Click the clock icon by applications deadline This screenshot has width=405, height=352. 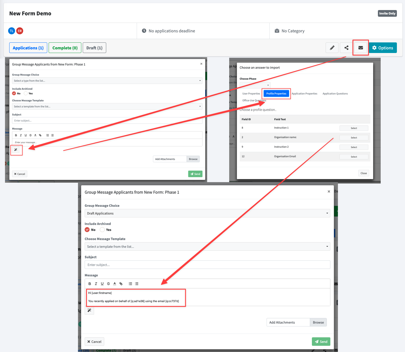coord(144,31)
